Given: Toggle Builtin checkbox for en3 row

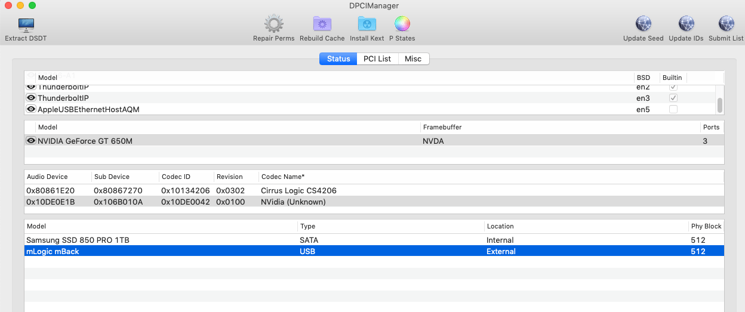Looking at the screenshot, I should 673,98.
